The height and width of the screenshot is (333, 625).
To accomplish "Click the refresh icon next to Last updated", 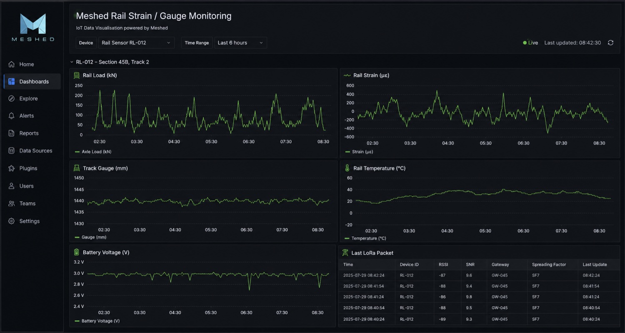I will tap(610, 43).
